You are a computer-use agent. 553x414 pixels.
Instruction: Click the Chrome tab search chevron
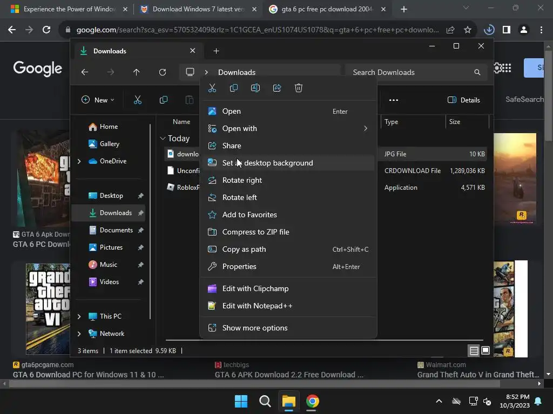pyautogui.click(x=466, y=8)
